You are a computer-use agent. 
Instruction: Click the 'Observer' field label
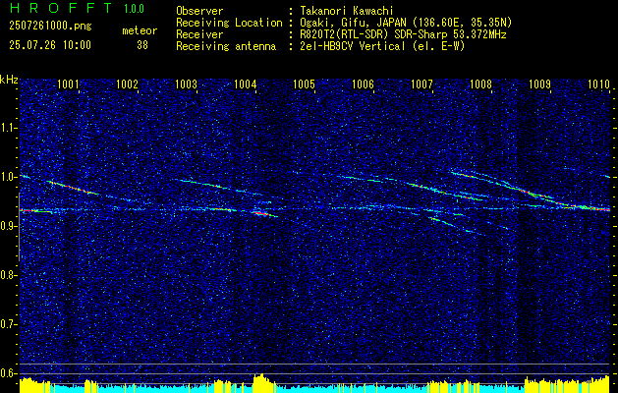click(199, 11)
